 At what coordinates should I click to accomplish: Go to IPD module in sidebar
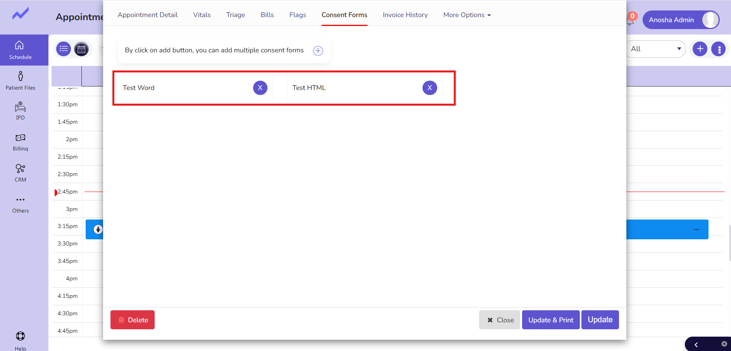pyautogui.click(x=20, y=111)
